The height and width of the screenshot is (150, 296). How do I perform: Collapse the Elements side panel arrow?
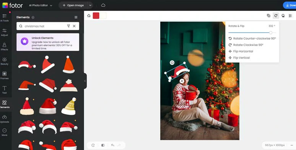pos(85,81)
